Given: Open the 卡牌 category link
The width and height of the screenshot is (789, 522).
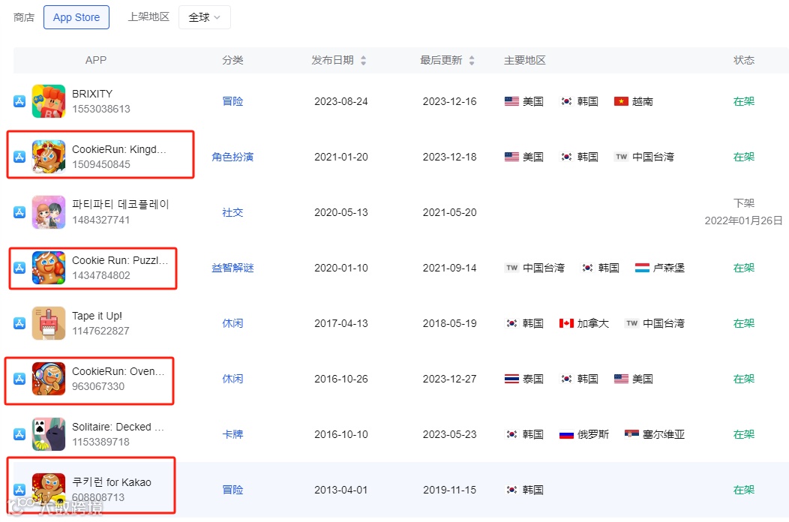Looking at the screenshot, I should click(232, 434).
